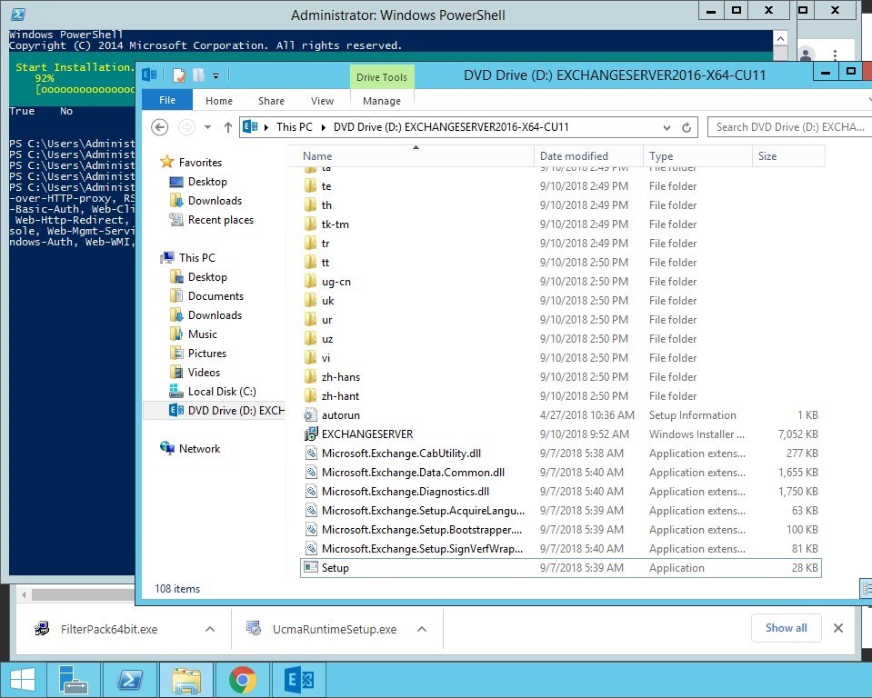Select the zh-hant folder

[x=560, y=395]
